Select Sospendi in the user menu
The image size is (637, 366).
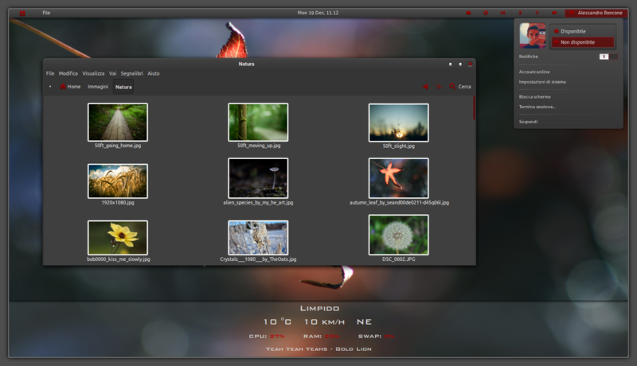[528, 122]
